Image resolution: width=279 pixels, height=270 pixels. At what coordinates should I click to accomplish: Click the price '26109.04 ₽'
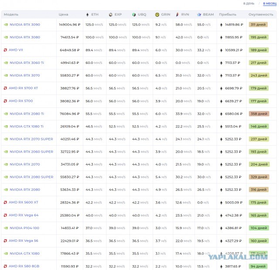tap(70, 127)
